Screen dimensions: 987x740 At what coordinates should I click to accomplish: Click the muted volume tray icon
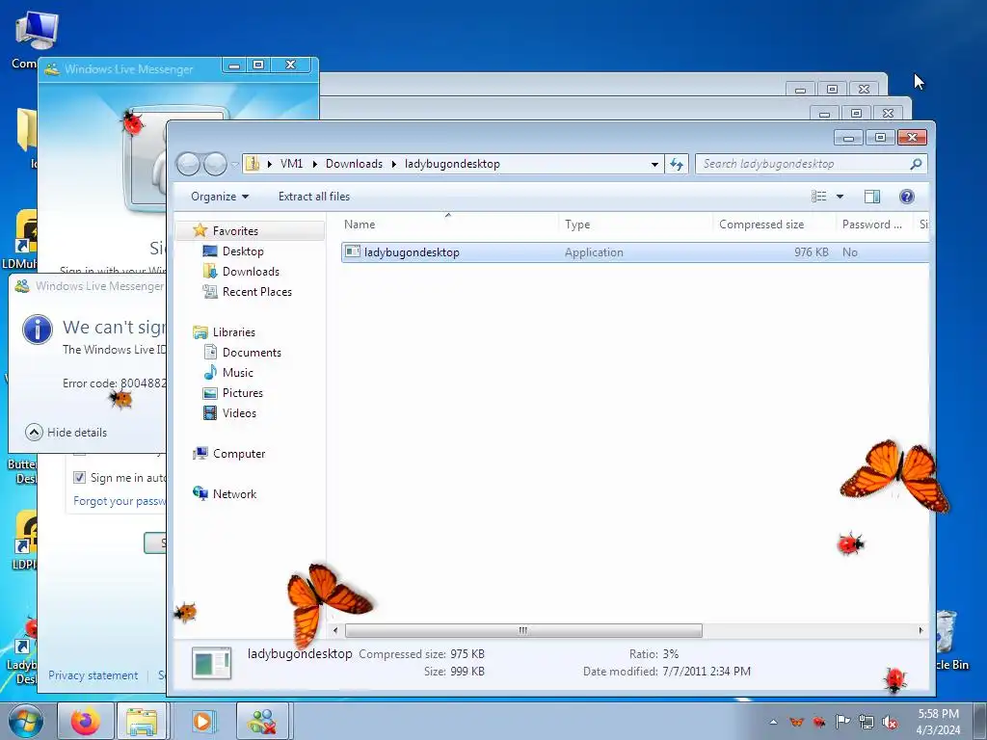tap(890, 723)
